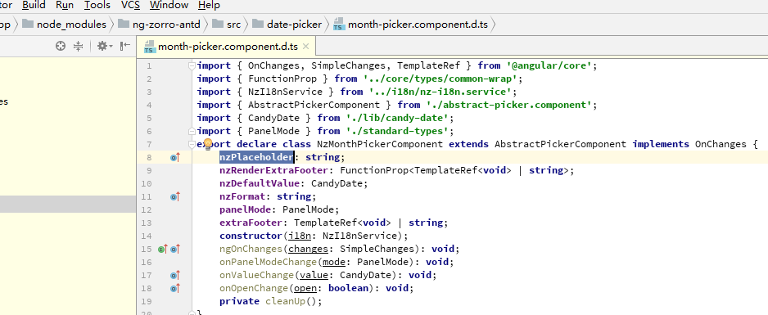Click the node_modules folder icon in the breadcrumb

[x=29, y=24]
